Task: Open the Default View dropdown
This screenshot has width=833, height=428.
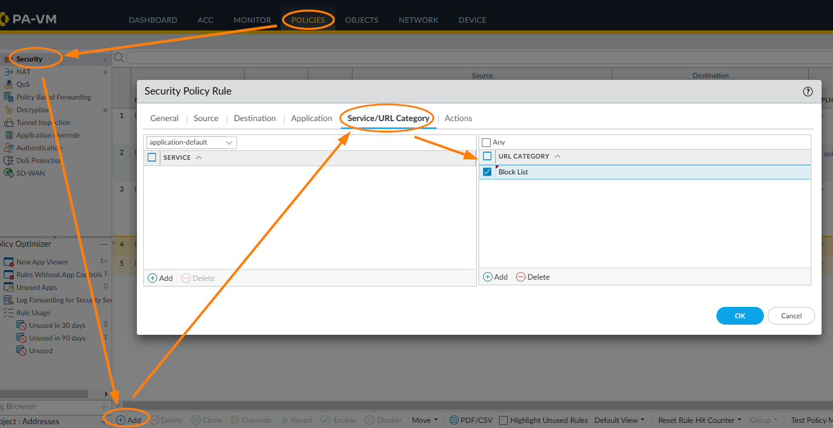Action: click(619, 420)
